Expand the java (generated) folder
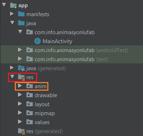The width and height of the screenshot is (143, 136). 12,68
